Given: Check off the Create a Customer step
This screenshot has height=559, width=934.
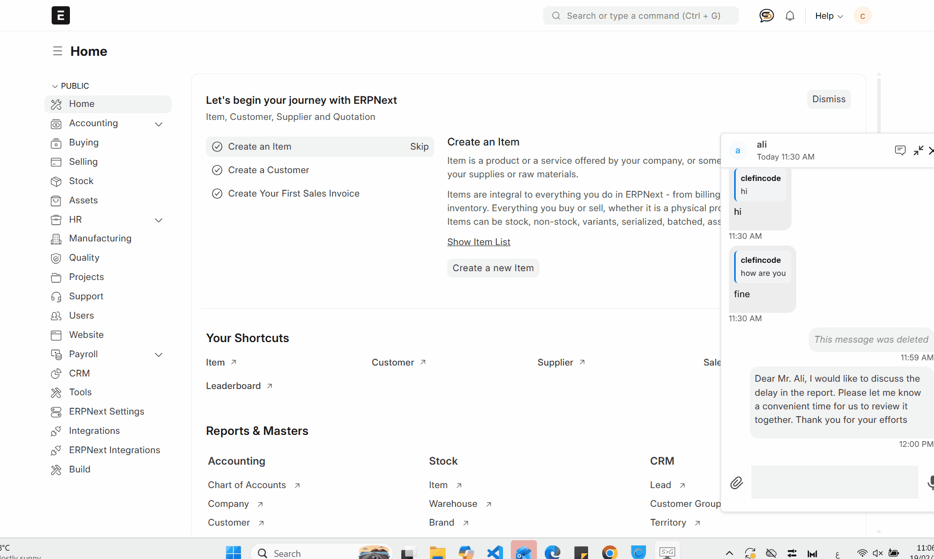Looking at the screenshot, I should pyautogui.click(x=217, y=170).
